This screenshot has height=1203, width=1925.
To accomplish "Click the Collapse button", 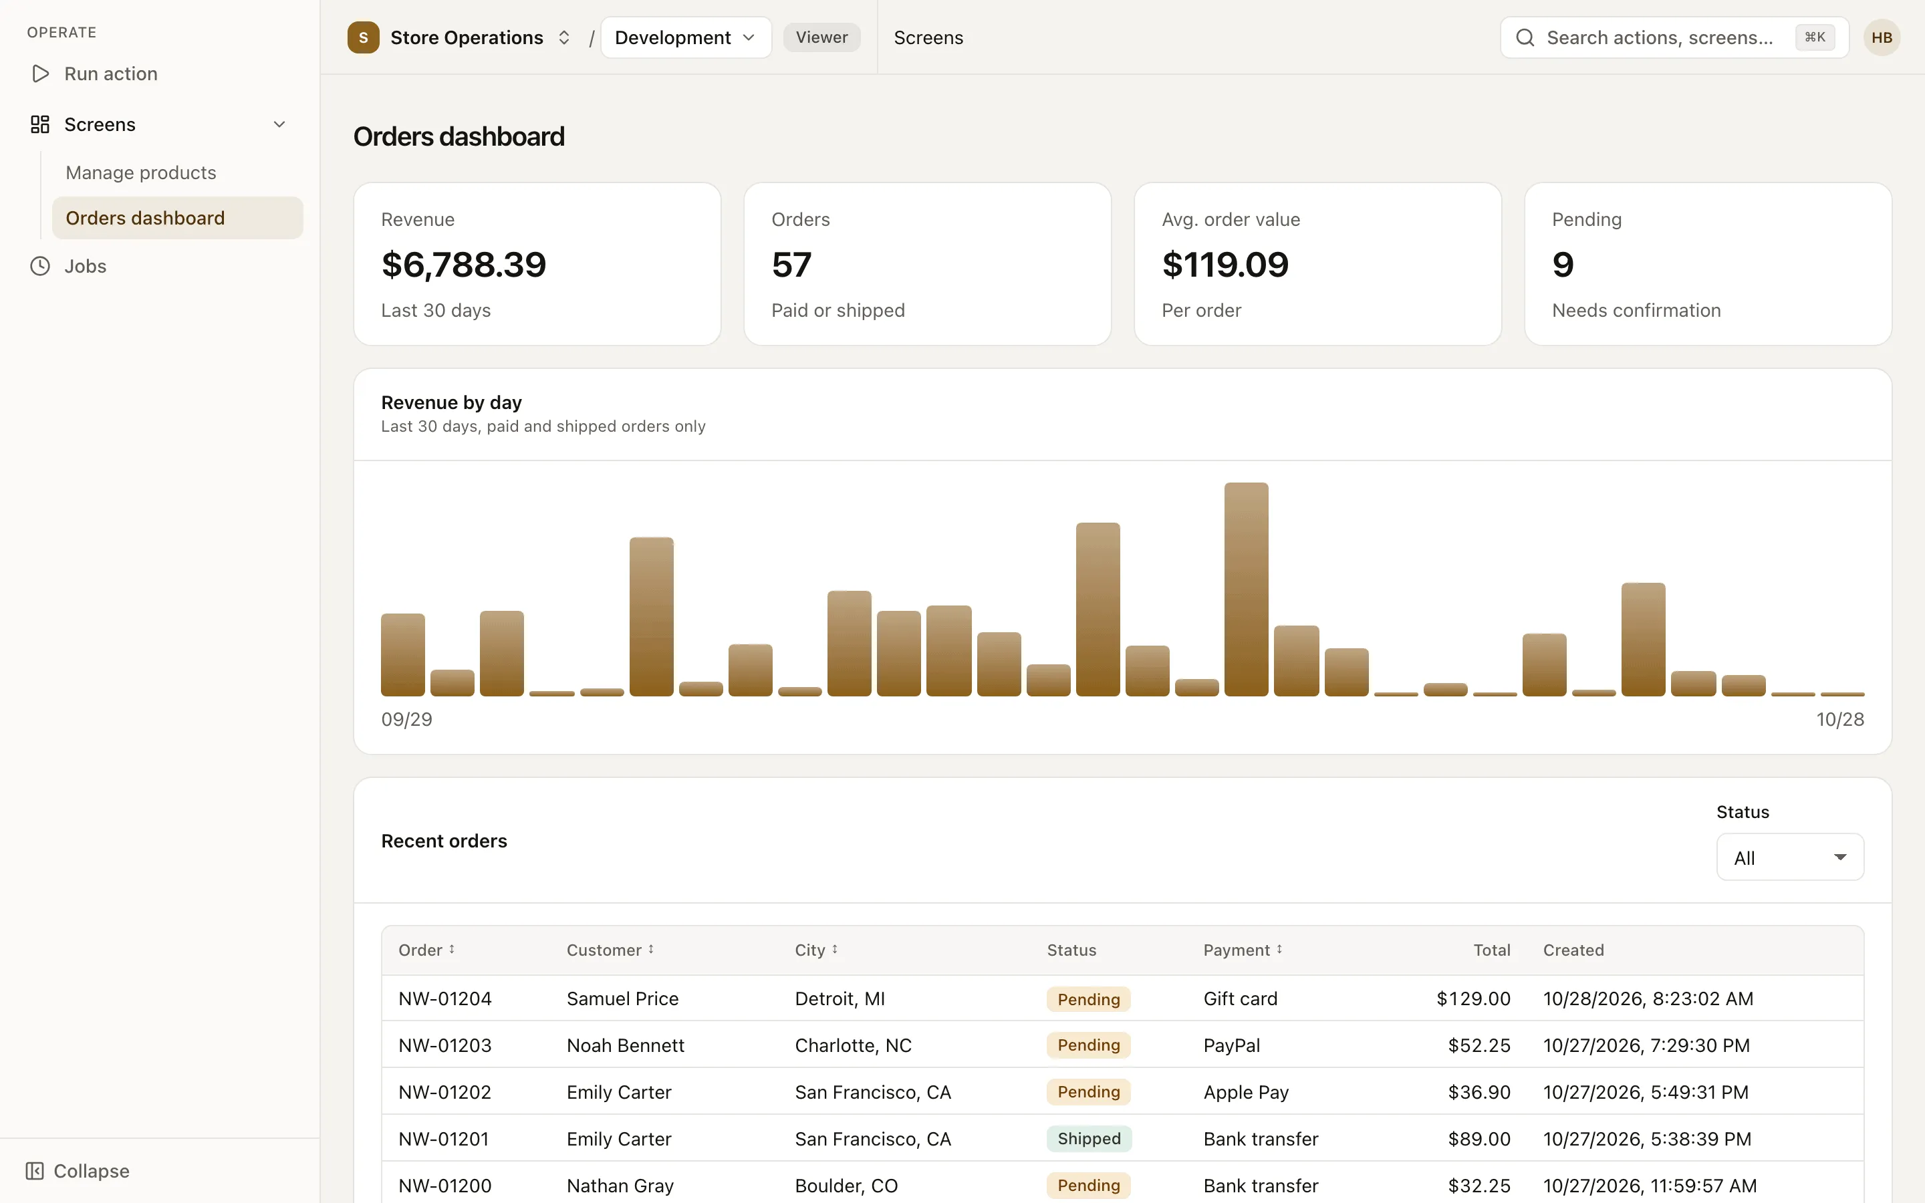I will (78, 1170).
